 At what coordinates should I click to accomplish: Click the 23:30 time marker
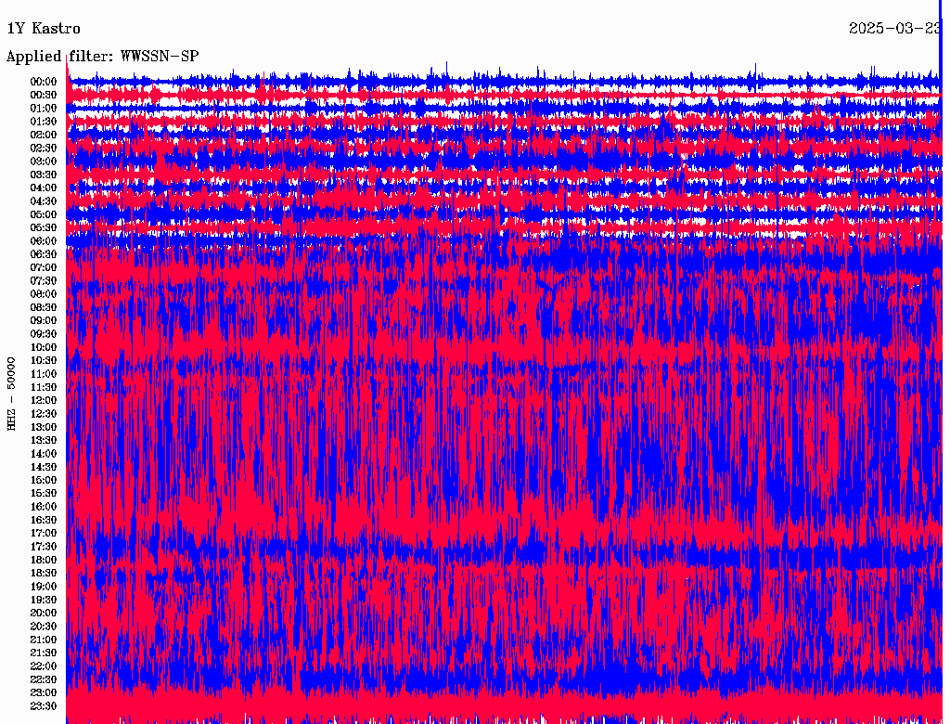(44, 705)
